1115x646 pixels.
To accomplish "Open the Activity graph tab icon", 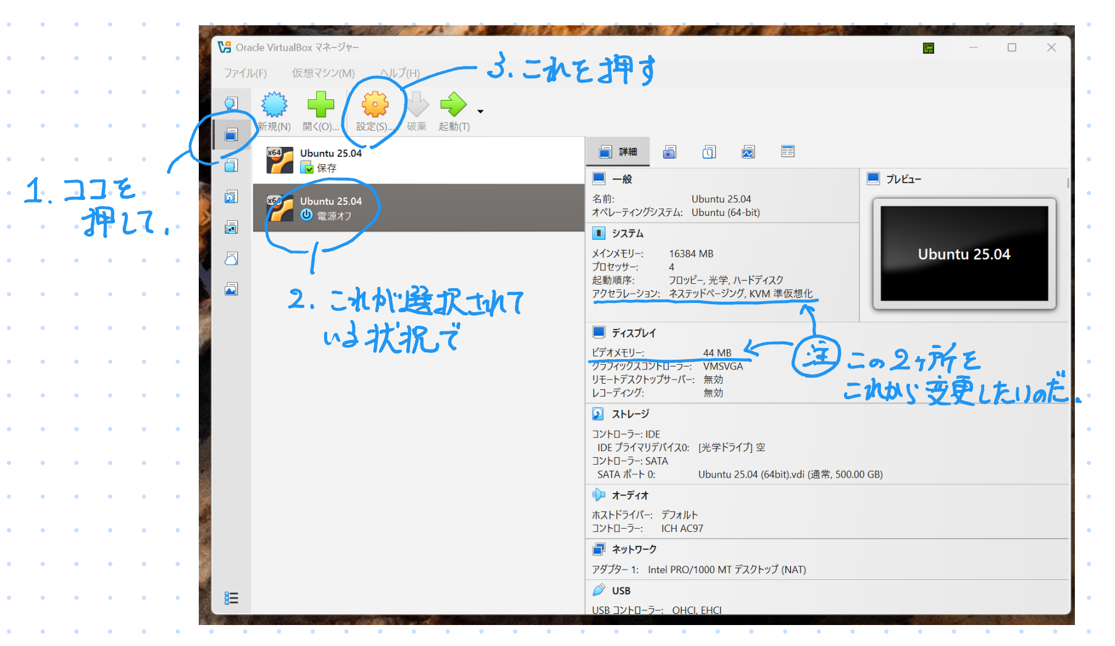I will point(748,152).
